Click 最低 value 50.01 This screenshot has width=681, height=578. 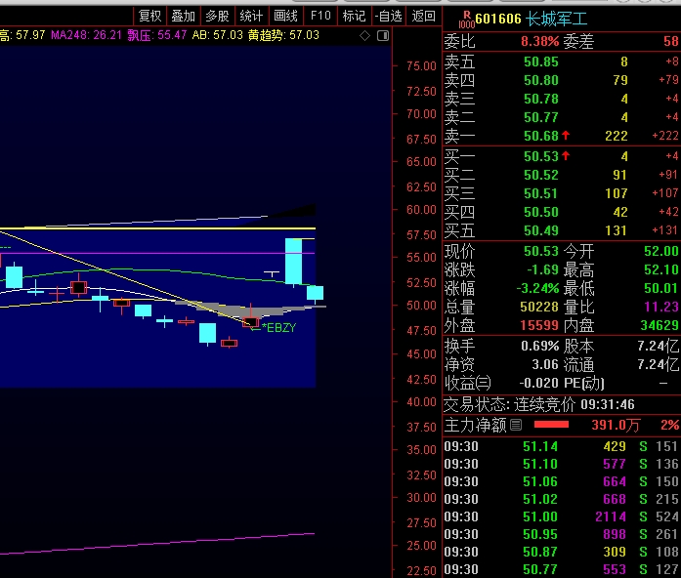pyautogui.click(x=661, y=288)
